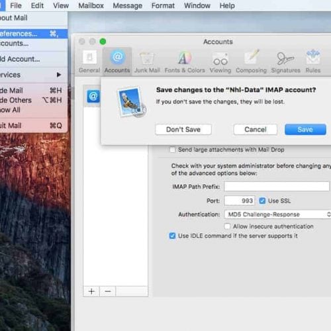
Task: Toggle Use IDLE command checkbox
Action: [x=172, y=236]
